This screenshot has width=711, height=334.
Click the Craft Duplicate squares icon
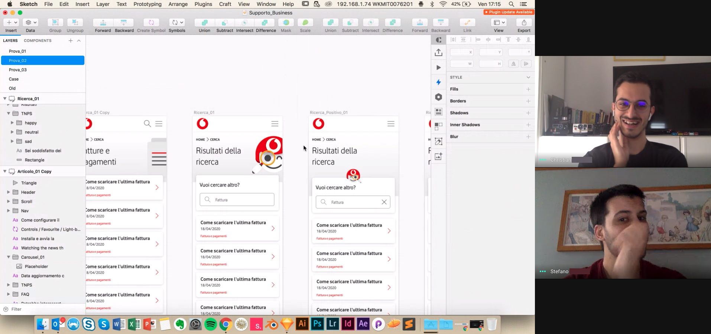(x=438, y=126)
